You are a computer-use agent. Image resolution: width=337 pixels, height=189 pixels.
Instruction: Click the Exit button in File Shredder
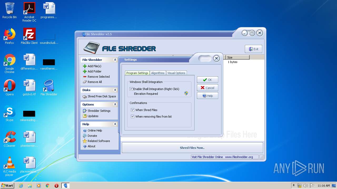click(x=254, y=49)
